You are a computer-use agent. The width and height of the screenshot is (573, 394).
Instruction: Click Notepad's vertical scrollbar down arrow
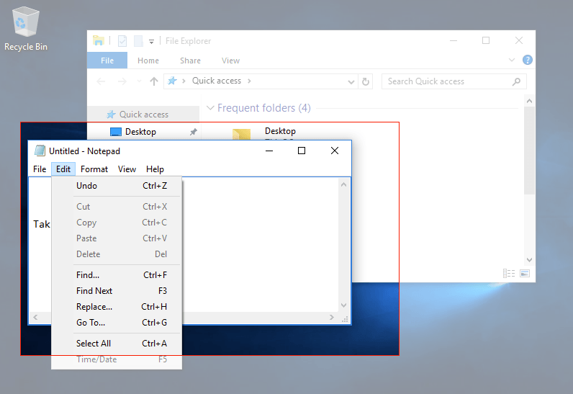pyautogui.click(x=344, y=306)
